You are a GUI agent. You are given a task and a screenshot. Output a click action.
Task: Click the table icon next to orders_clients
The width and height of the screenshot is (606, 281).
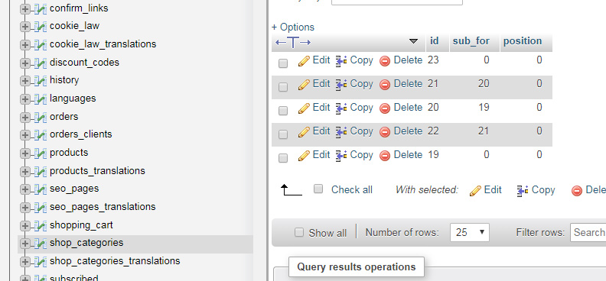pyautogui.click(x=41, y=135)
